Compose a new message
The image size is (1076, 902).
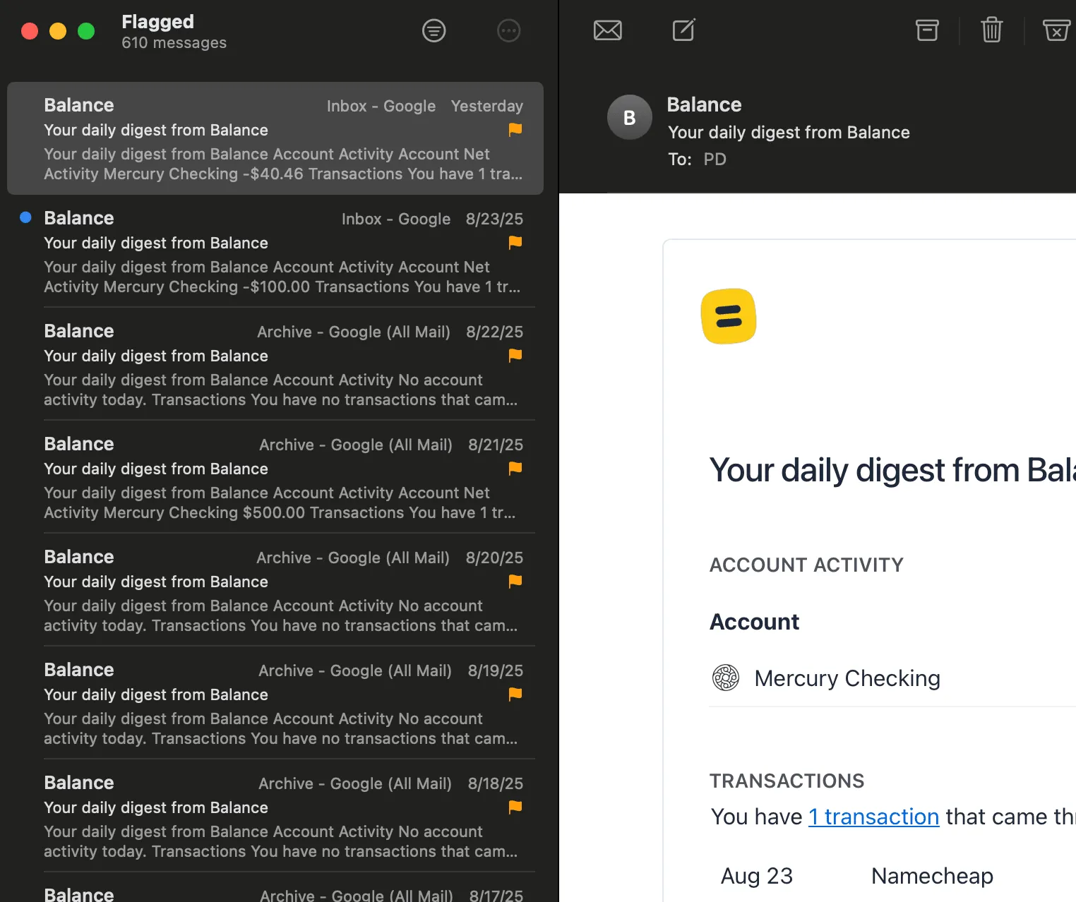click(x=682, y=30)
